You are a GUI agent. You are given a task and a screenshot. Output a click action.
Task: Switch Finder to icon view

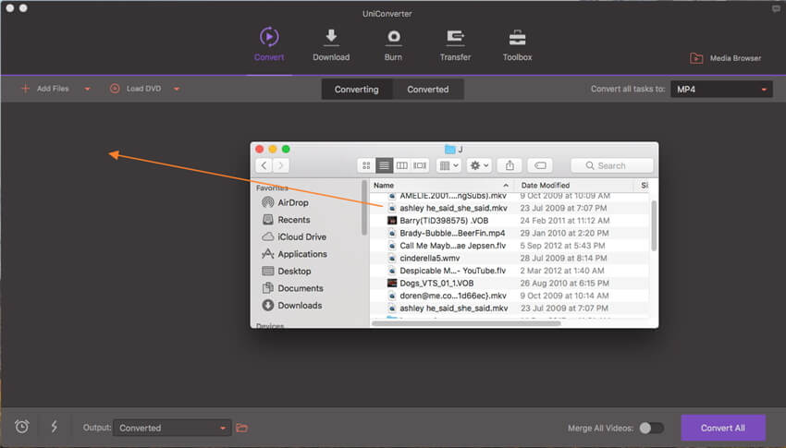pyautogui.click(x=366, y=165)
